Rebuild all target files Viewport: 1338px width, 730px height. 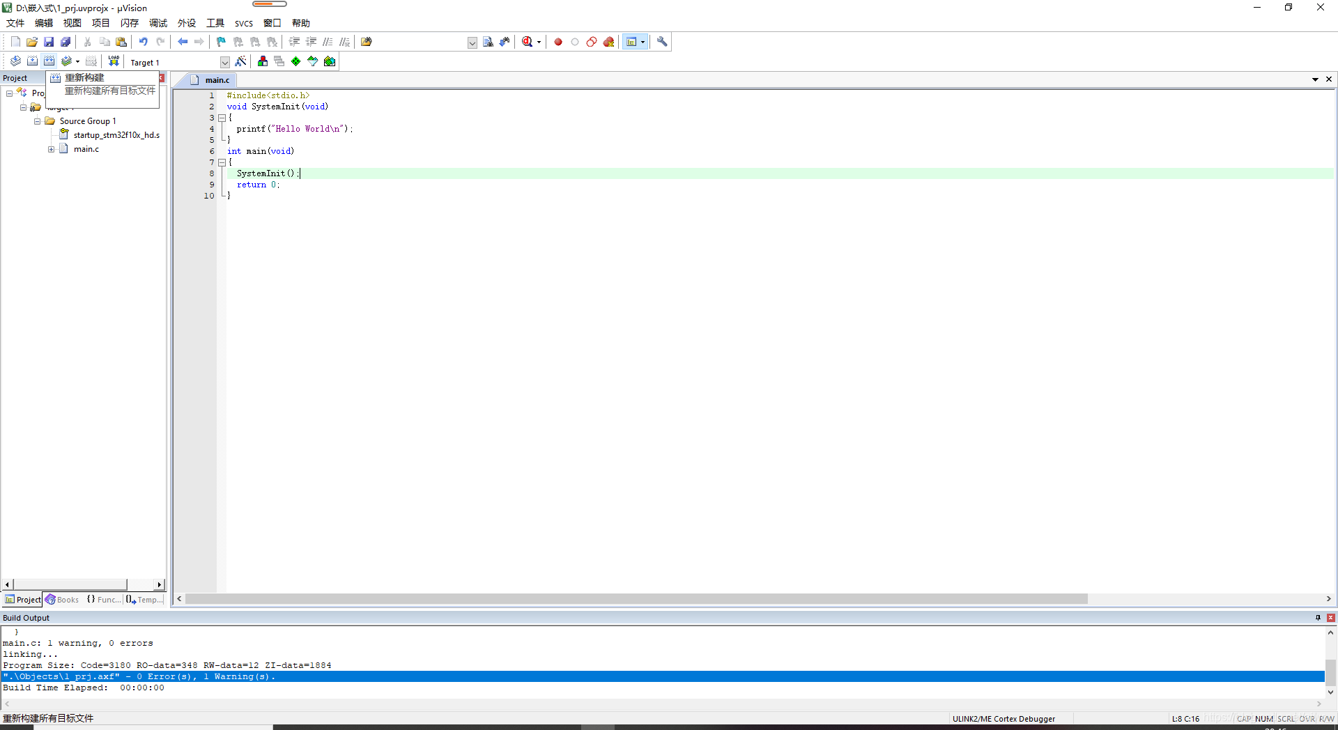click(x=49, y=61)
